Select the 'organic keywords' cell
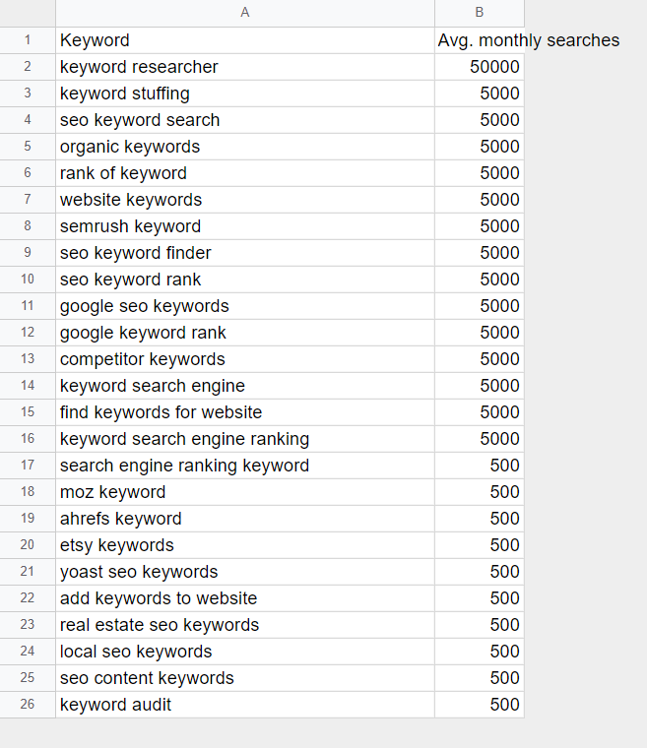Image resolution: width=647 pixels, height=748 pixels. pos(245,147)
